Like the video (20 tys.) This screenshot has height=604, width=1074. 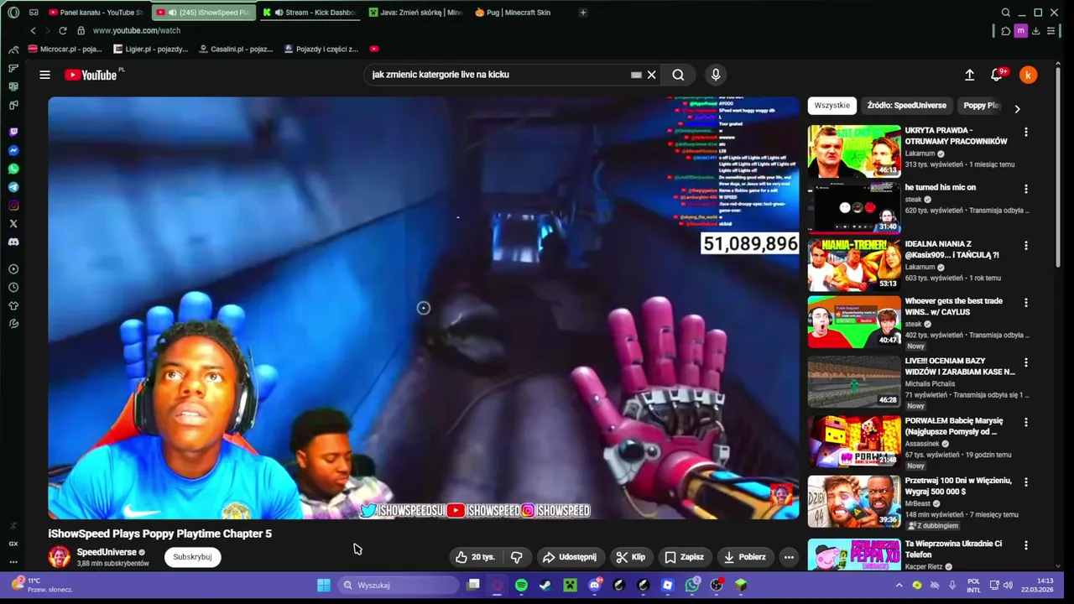[475, 557]
